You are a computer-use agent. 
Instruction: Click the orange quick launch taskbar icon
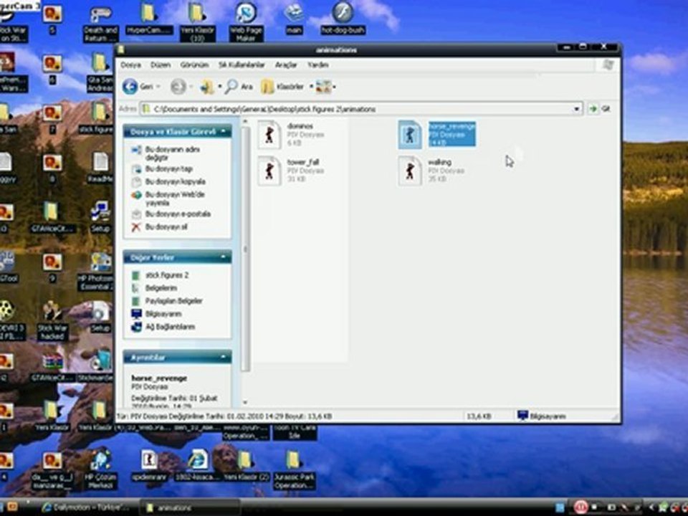[x=12, y=507]
